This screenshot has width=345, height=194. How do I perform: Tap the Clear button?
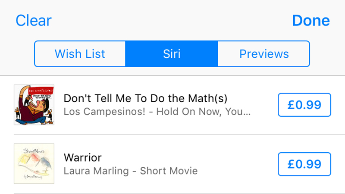point(34,20)
